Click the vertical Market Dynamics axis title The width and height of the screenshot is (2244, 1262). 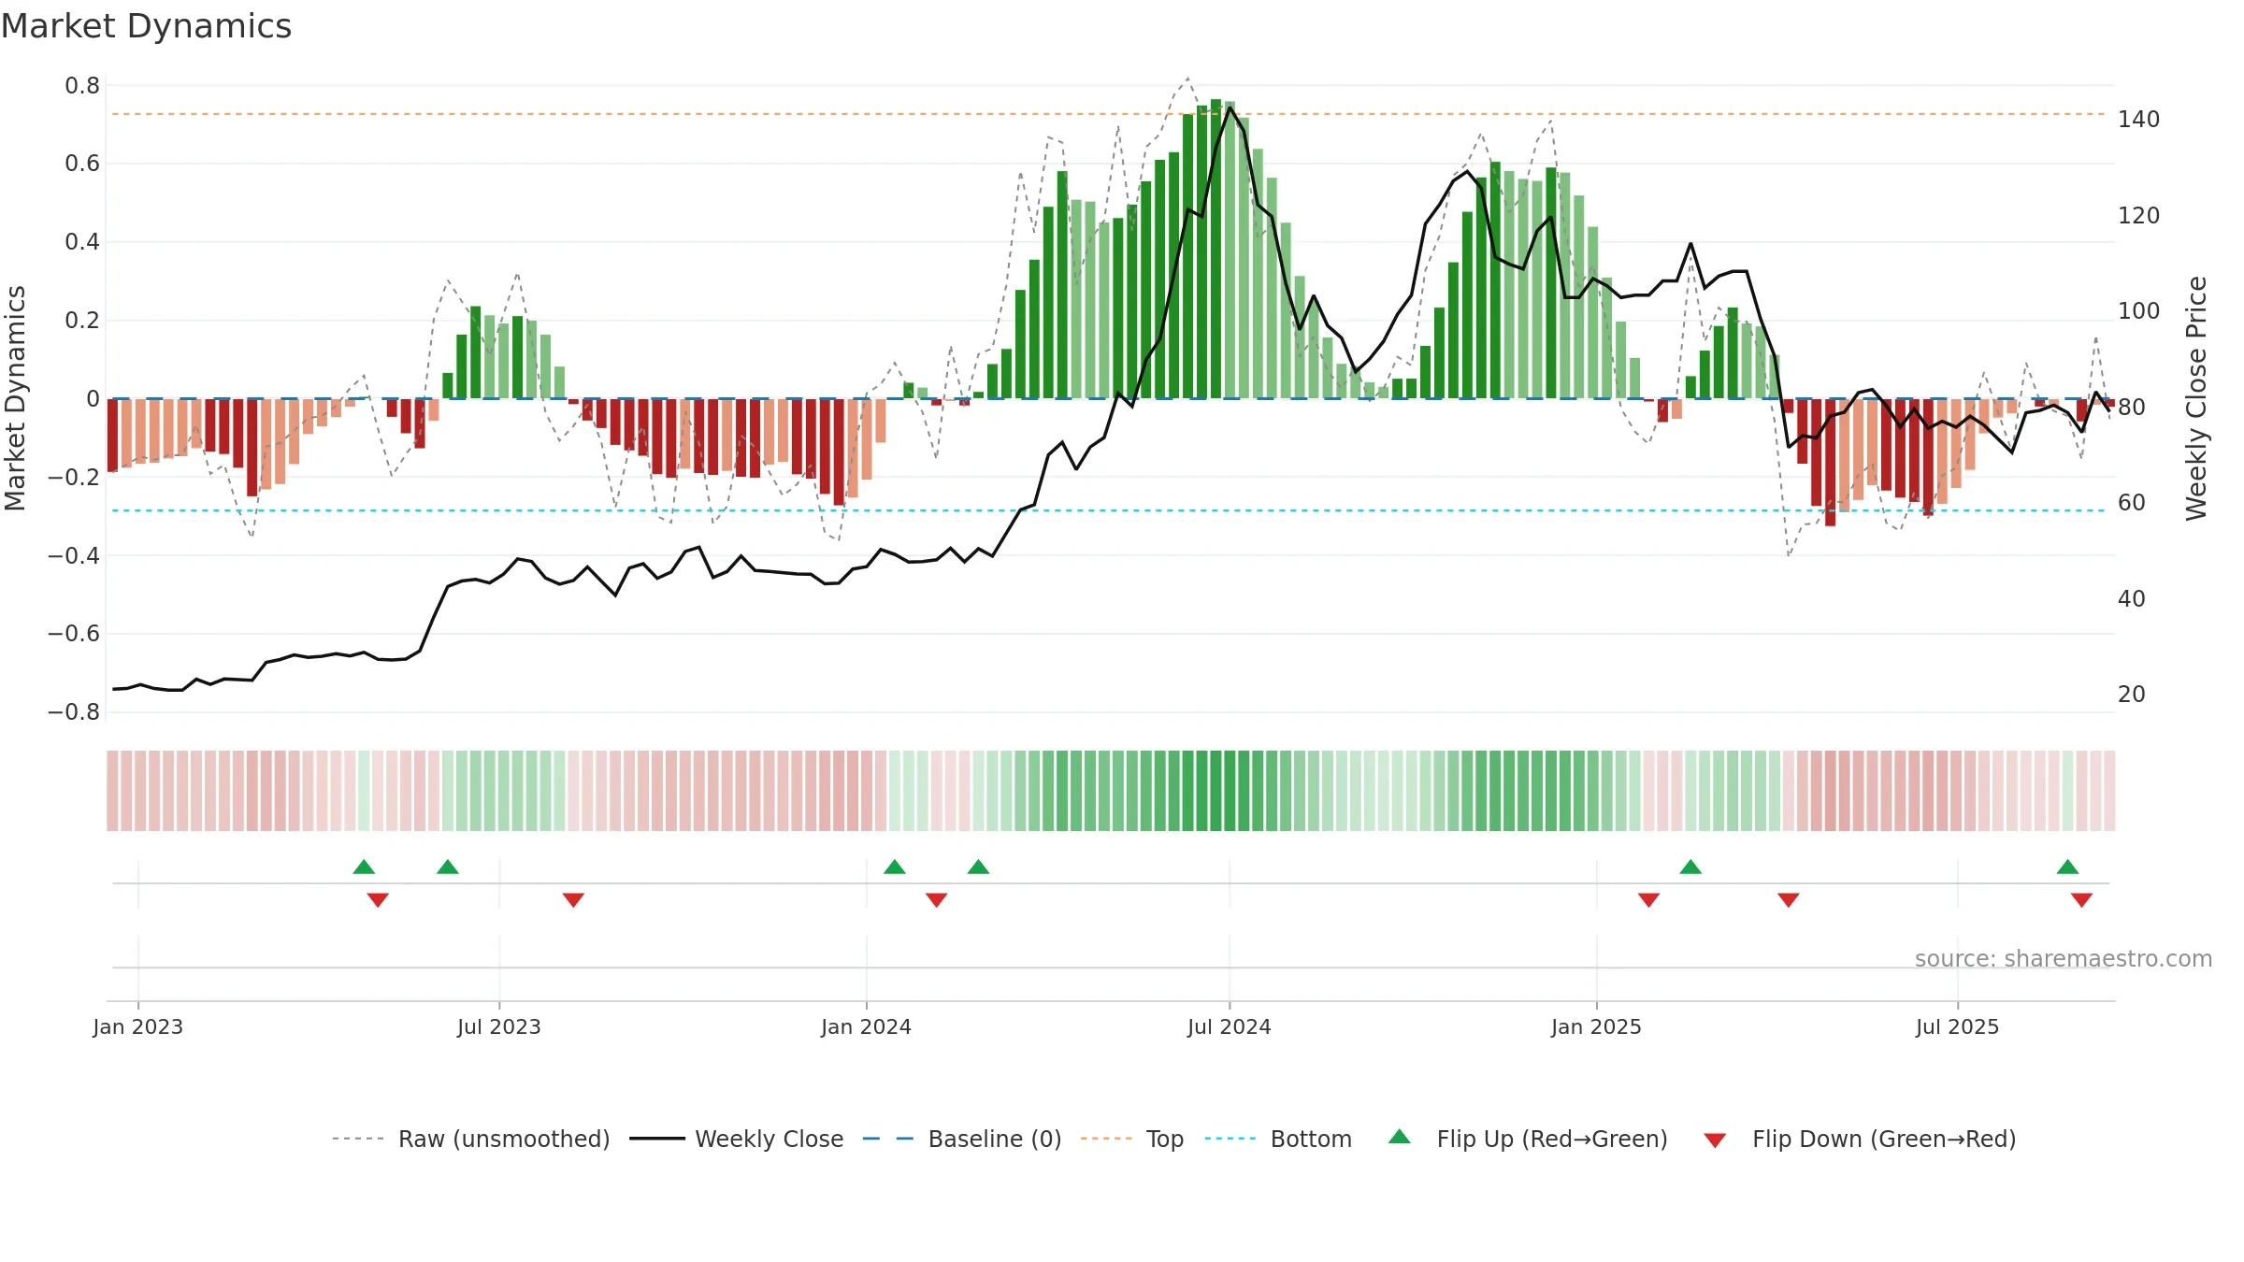pos(15,398)
